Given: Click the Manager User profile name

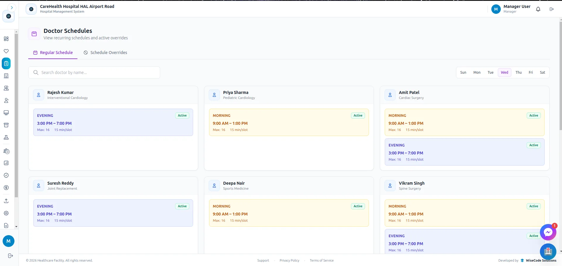Looking at the screenshot, I should pyautogui.click(x=517, y=6).
